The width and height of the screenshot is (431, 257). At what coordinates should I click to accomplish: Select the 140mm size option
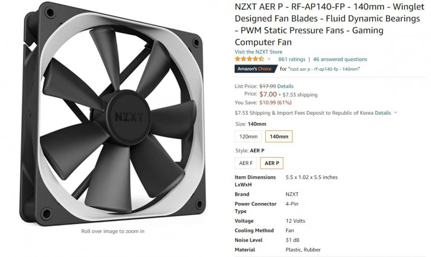click(x=279, y=136)
